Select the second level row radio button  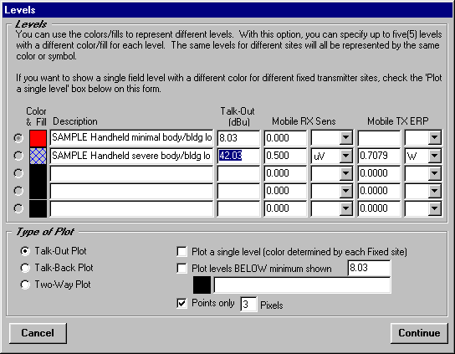(18, 156)
